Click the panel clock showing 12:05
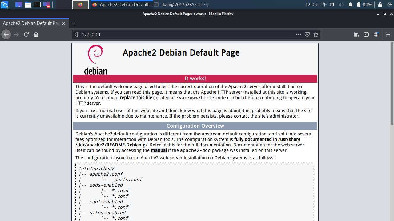The image size is (394, 221). (316, 5)
